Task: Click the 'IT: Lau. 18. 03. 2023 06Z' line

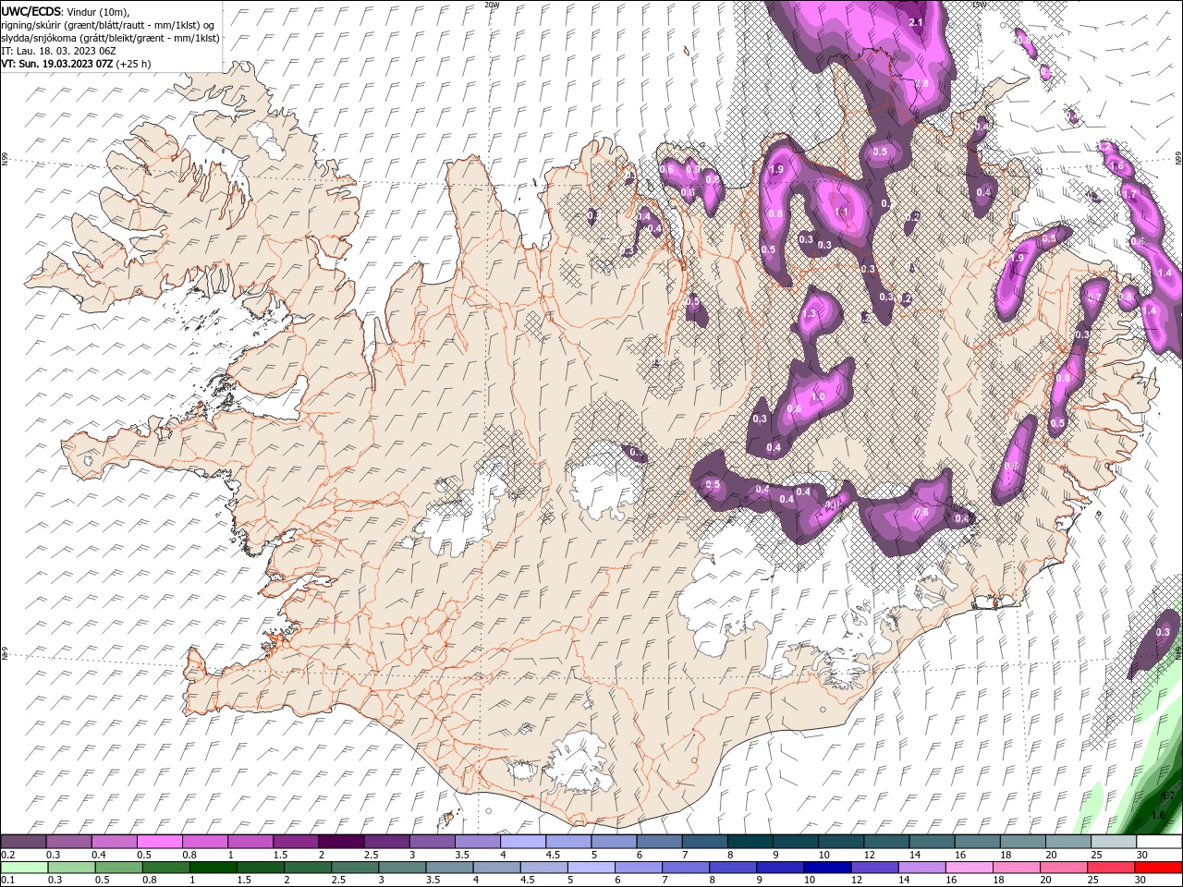Action: [56, 50]
